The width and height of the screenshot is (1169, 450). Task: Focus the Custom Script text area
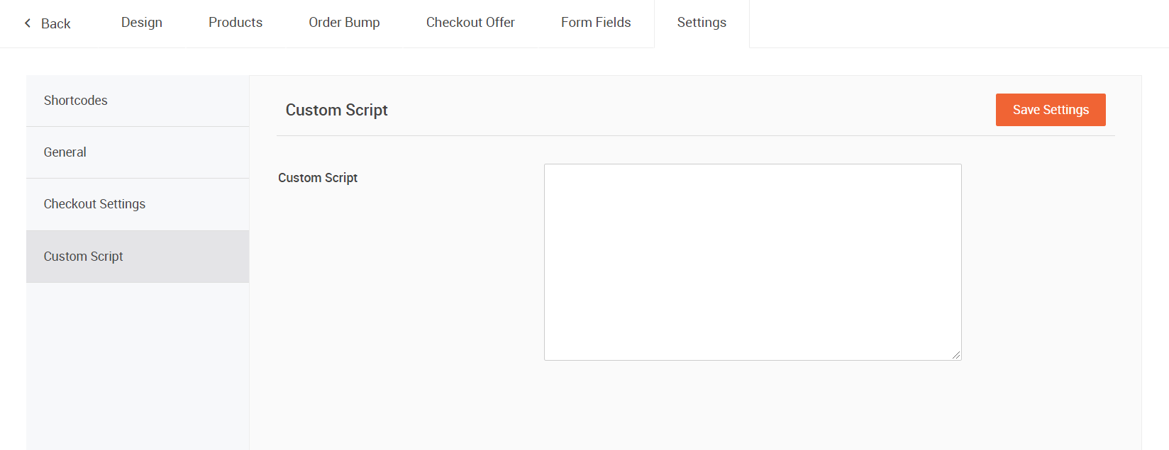tap(752, 261)
